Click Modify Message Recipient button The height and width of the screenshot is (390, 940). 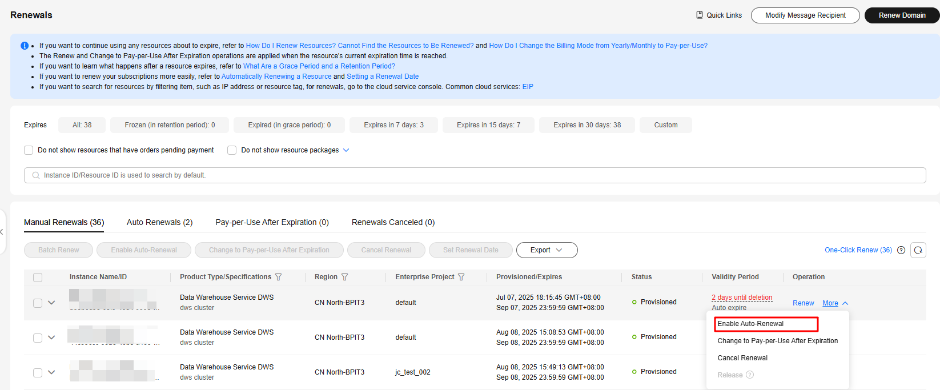[805, 15]
